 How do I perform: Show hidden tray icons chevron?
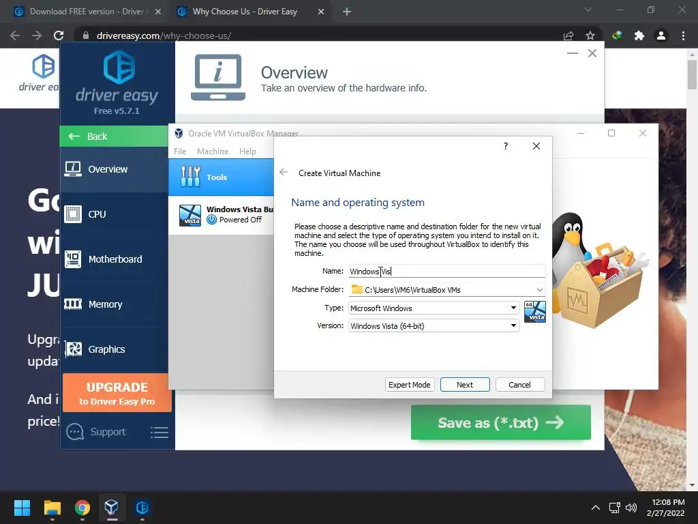595,508
